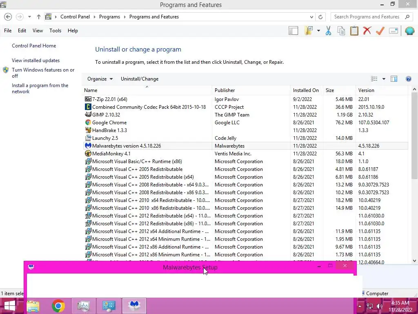Click the Copy toolbar icon

coord(341,31)
